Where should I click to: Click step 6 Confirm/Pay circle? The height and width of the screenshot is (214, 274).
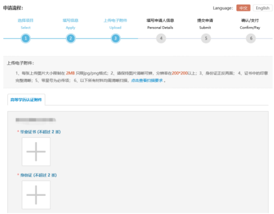click(250, 38)
